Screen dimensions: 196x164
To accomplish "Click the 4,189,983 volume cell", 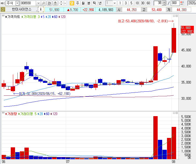I will (x=106, y=10).
